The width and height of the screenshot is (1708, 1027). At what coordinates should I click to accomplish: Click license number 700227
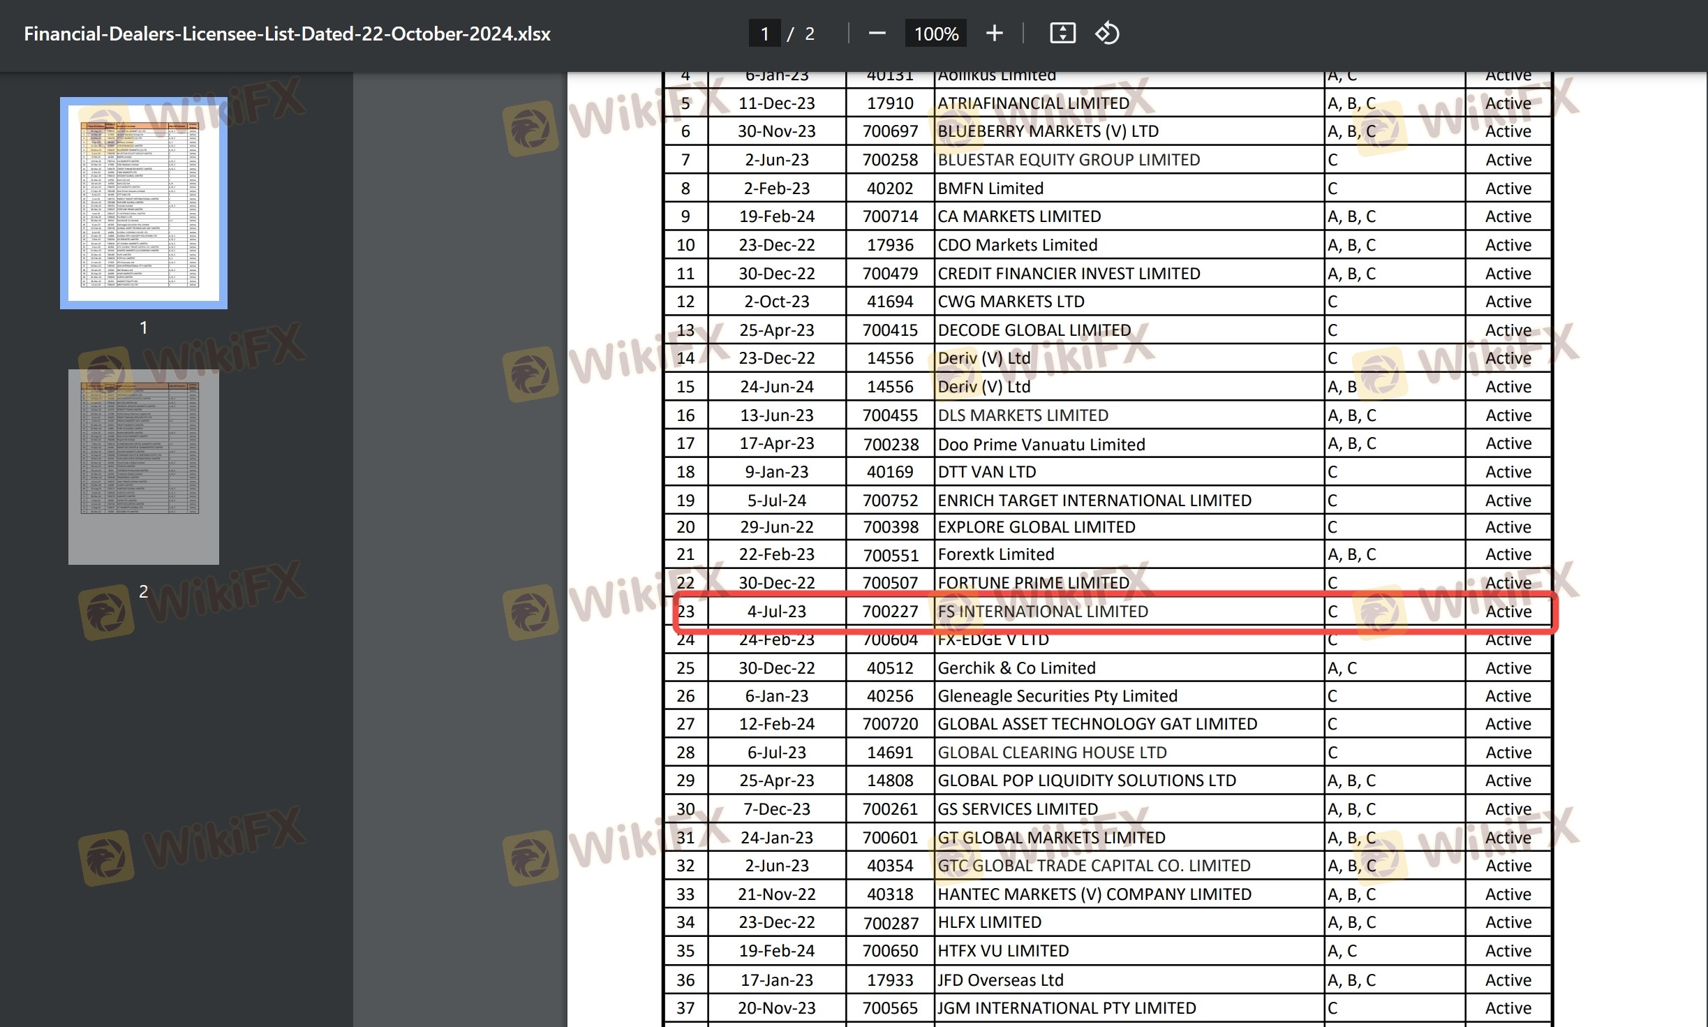(890, 612)
